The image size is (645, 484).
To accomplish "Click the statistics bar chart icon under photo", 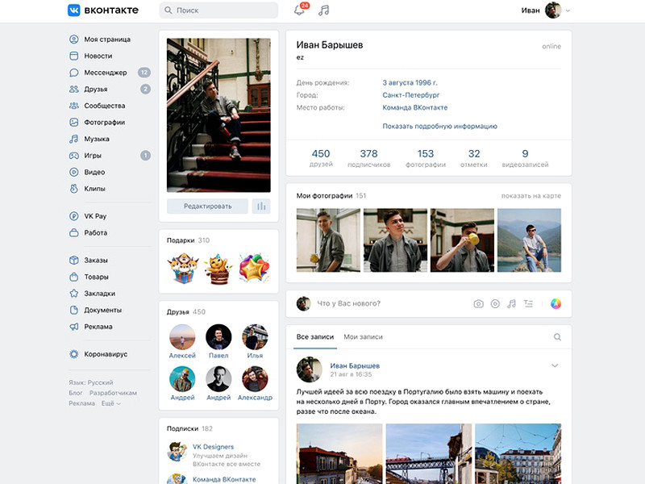I will 261,206.
